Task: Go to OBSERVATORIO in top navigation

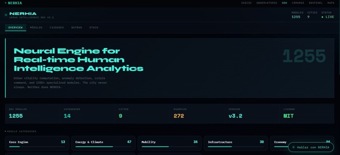Action: (x=267, y=3)
